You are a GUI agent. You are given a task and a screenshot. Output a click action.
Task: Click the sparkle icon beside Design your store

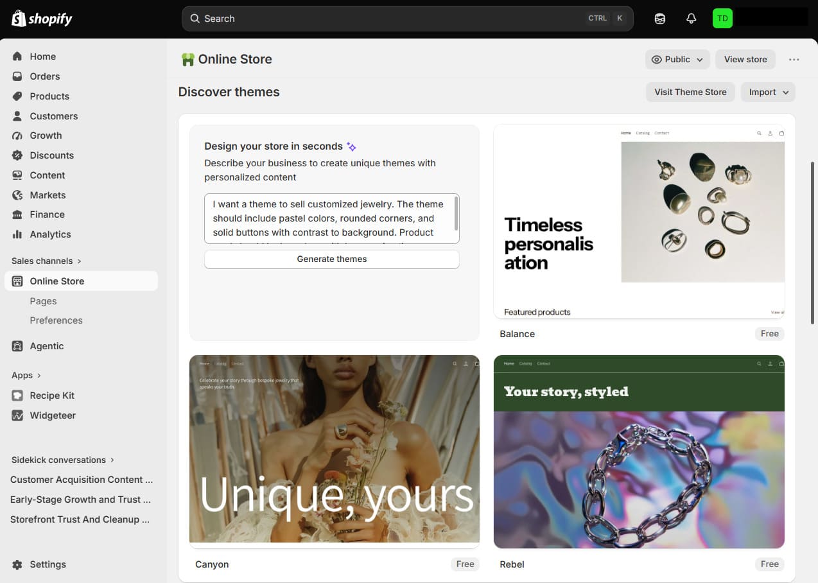pos(351,146)
